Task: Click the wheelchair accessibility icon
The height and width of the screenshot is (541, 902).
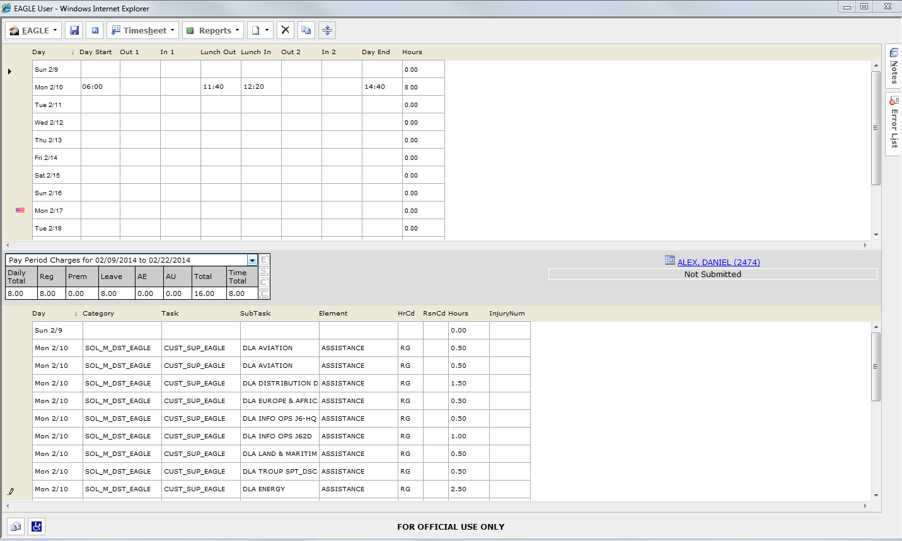Action: pyautogui.click(x=37, y=527)
